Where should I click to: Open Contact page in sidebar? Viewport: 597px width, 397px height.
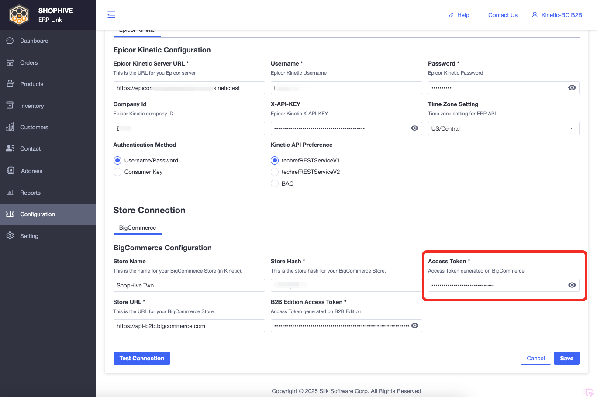coord(48,148)
